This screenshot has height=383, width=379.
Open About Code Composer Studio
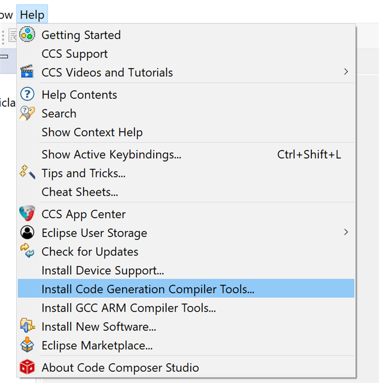coord(186,368)
